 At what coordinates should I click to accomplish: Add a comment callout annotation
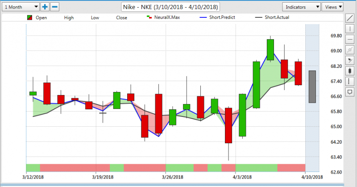(350, 92)
